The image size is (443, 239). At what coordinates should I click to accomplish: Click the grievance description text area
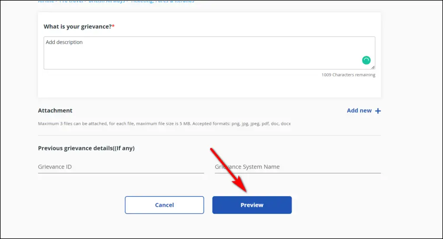point(209,53)
